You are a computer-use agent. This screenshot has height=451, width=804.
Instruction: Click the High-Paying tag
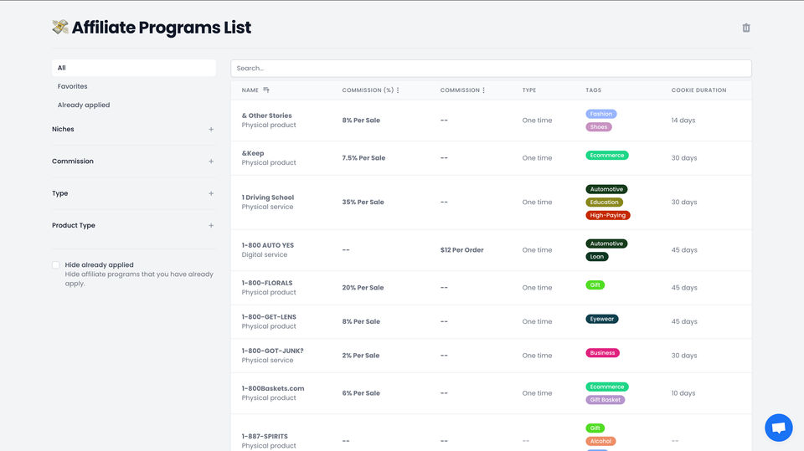[608, 215]
